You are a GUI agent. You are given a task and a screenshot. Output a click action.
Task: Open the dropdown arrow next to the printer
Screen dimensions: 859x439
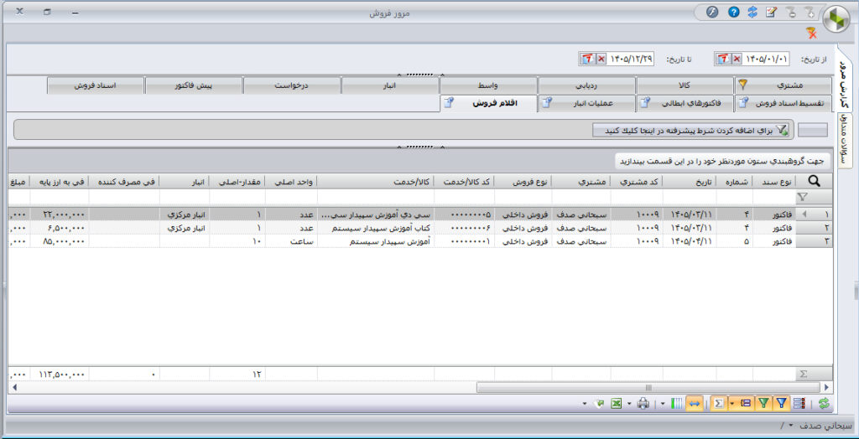(629, 404)
